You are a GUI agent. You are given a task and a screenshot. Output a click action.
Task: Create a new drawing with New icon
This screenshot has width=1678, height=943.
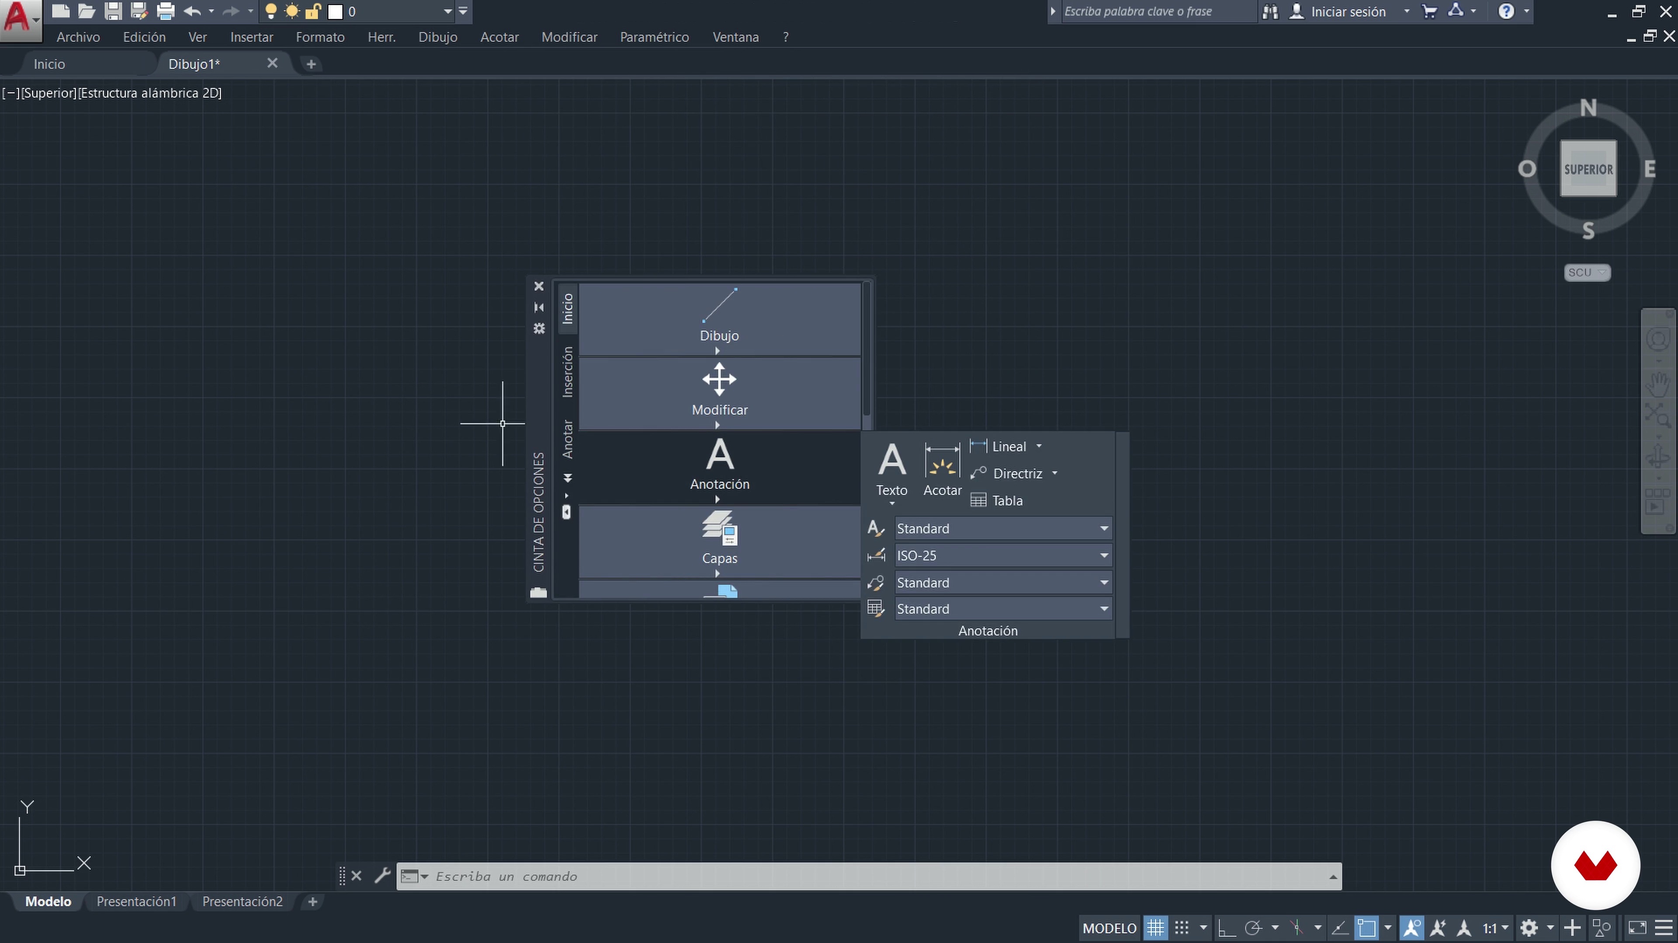click(61, 11)
